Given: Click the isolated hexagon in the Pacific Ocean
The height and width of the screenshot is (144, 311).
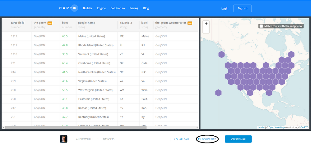Looking at the screenshot, I should coord(218,93).
